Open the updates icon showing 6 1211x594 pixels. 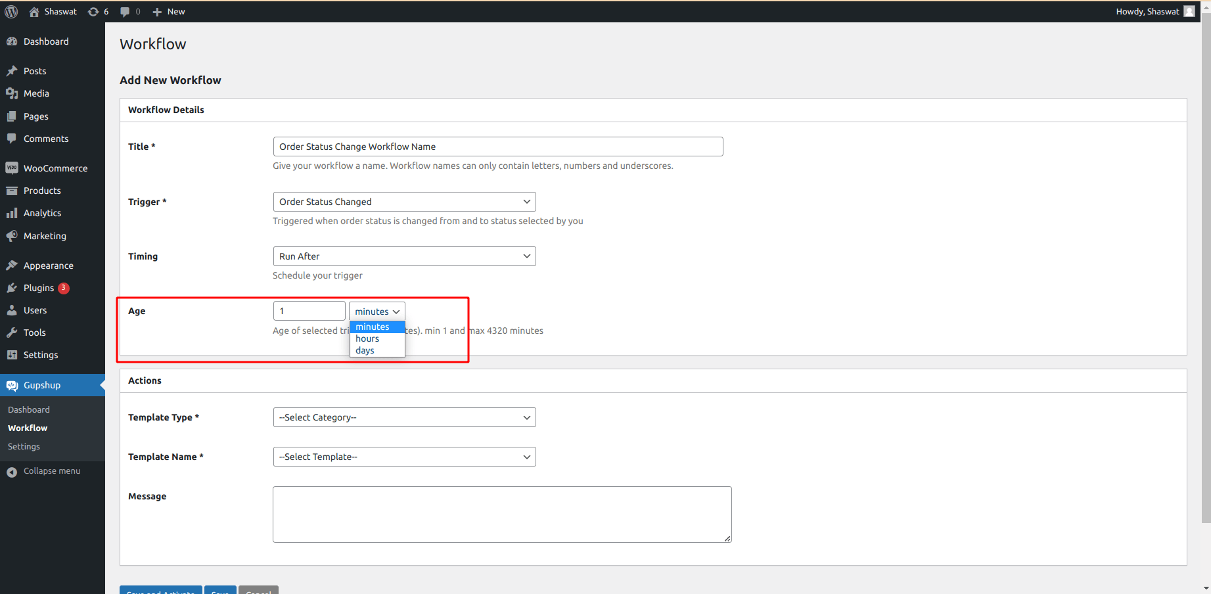(x=93, y=12)
